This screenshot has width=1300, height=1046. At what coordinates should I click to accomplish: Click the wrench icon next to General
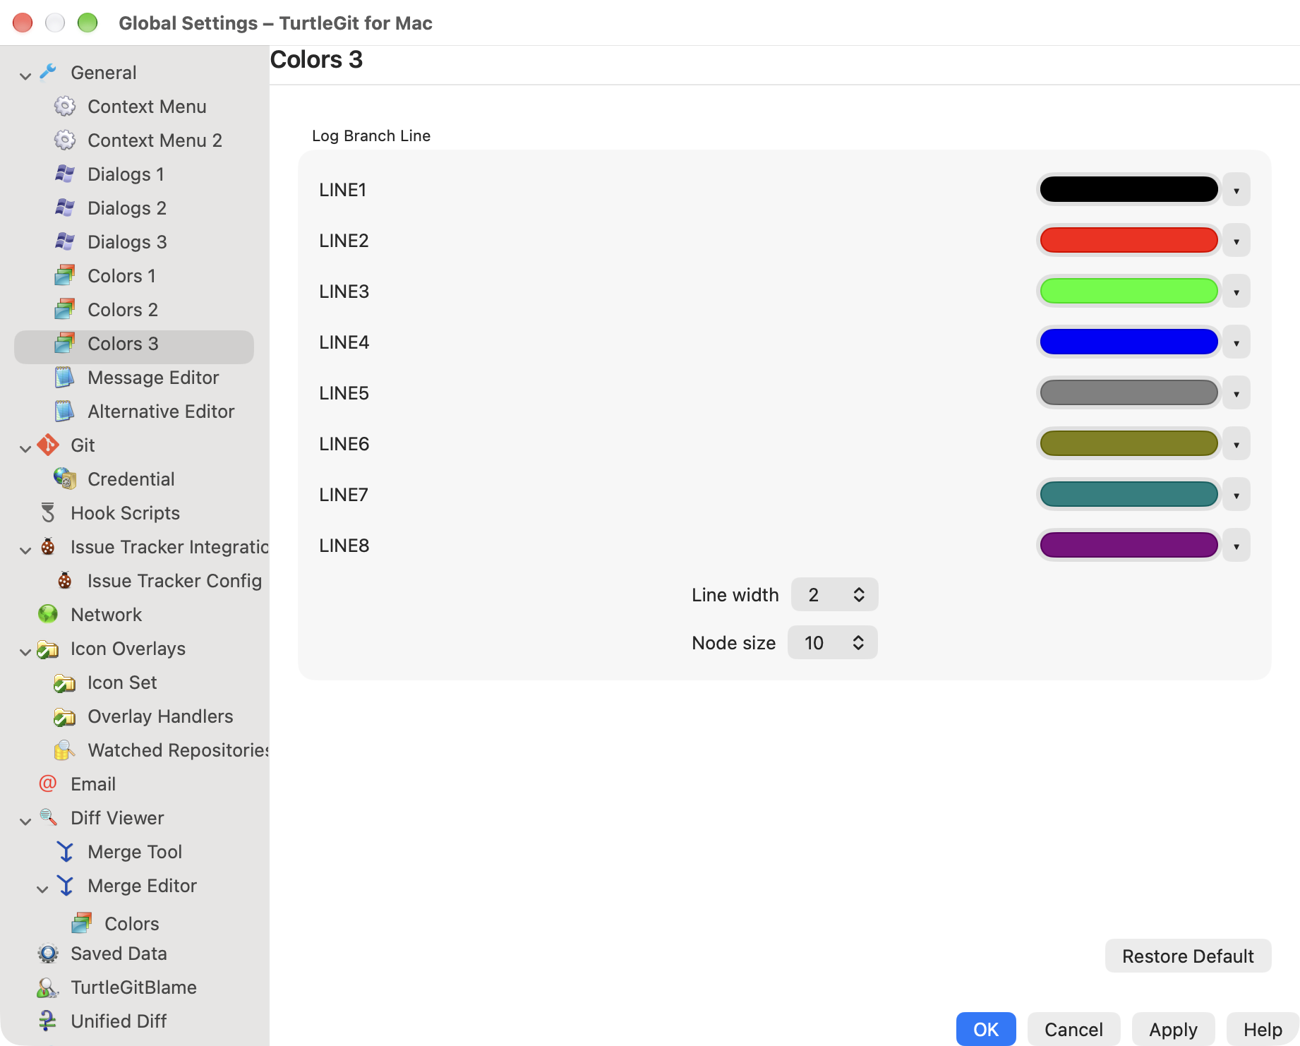(48, 72)
